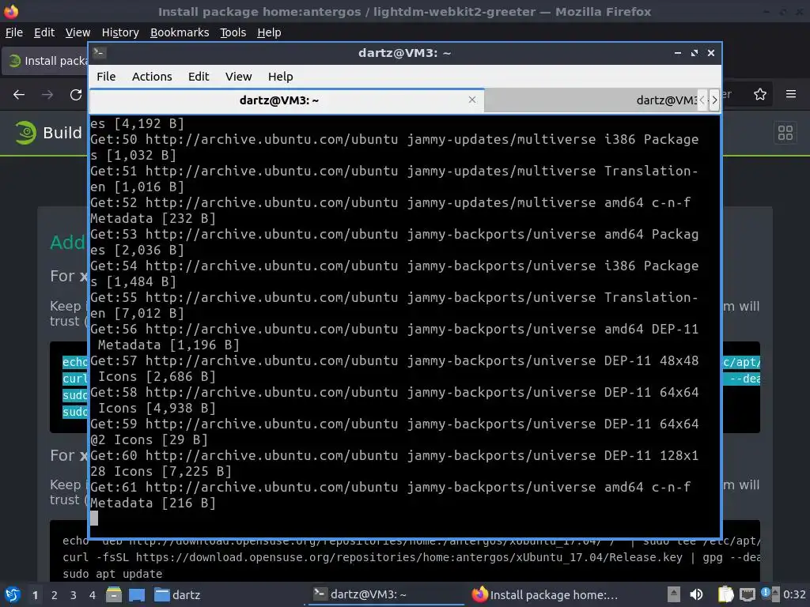
Task: Switch to workspace 4 in the taskbar
Action: pyautogui.click(x=93, y=595)
